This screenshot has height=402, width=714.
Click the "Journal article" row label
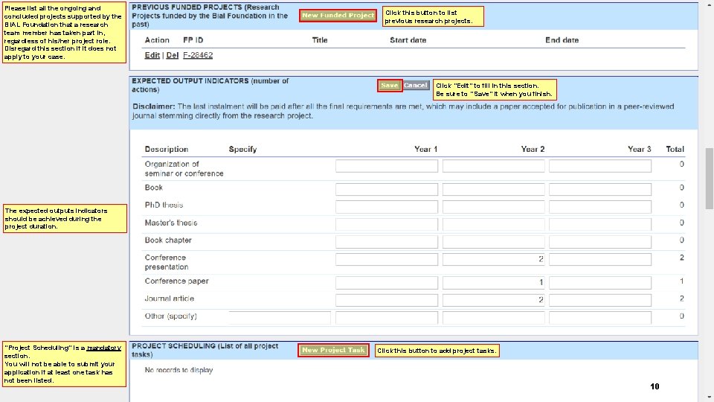tap(170, 299)
